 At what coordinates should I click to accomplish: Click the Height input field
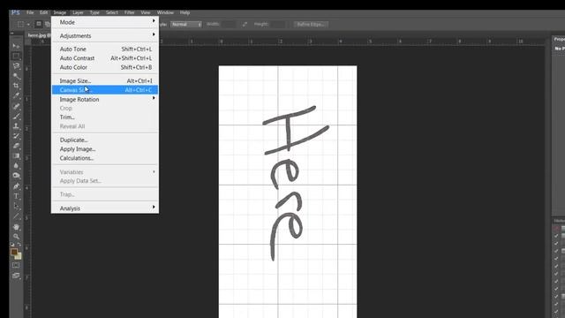tap(277, 24)
